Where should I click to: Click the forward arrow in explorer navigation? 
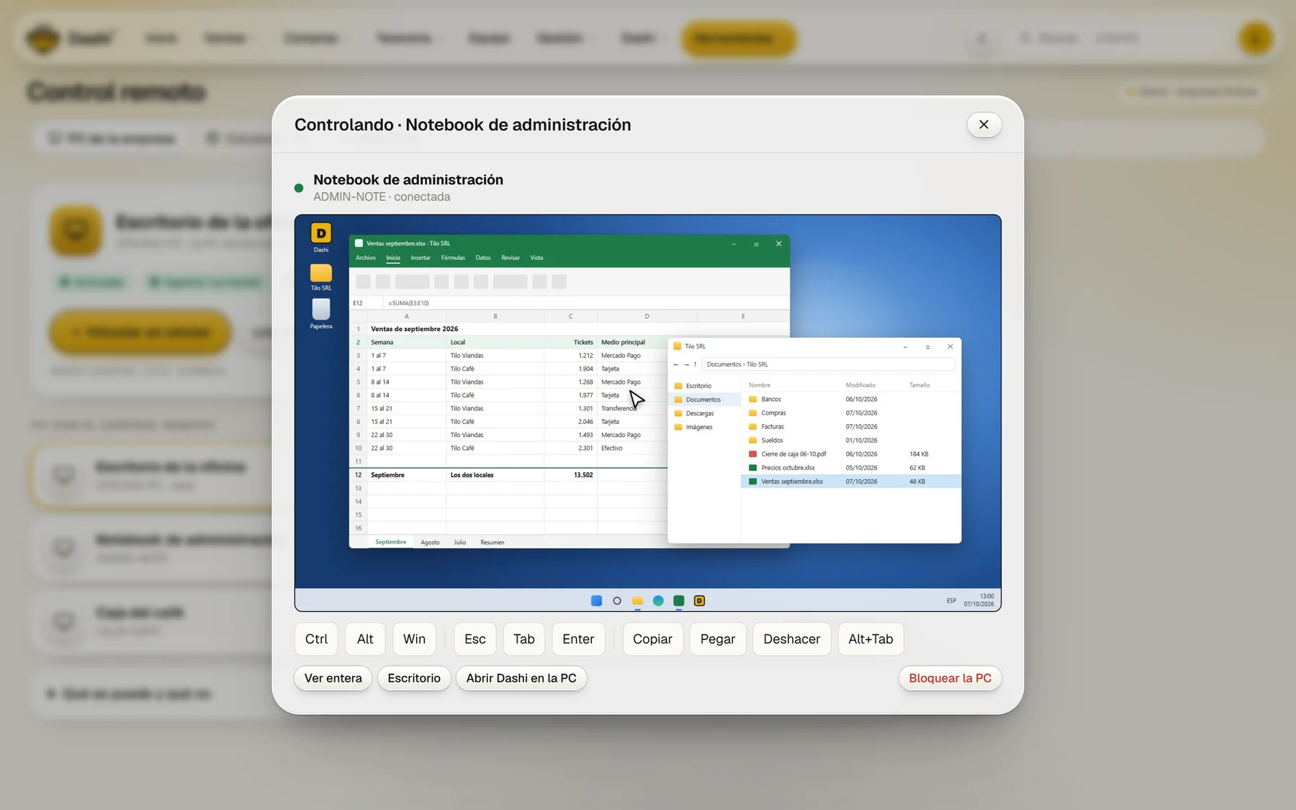[686, 364]
